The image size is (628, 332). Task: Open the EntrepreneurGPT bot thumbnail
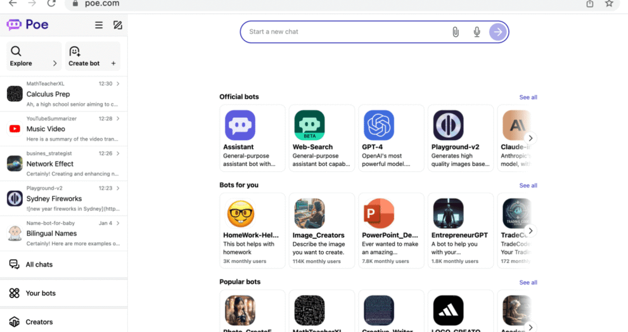click(448, 214)
